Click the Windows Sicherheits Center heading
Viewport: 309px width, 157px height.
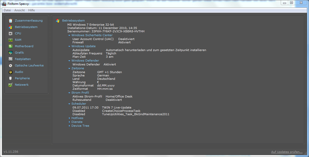coord(92,35)
